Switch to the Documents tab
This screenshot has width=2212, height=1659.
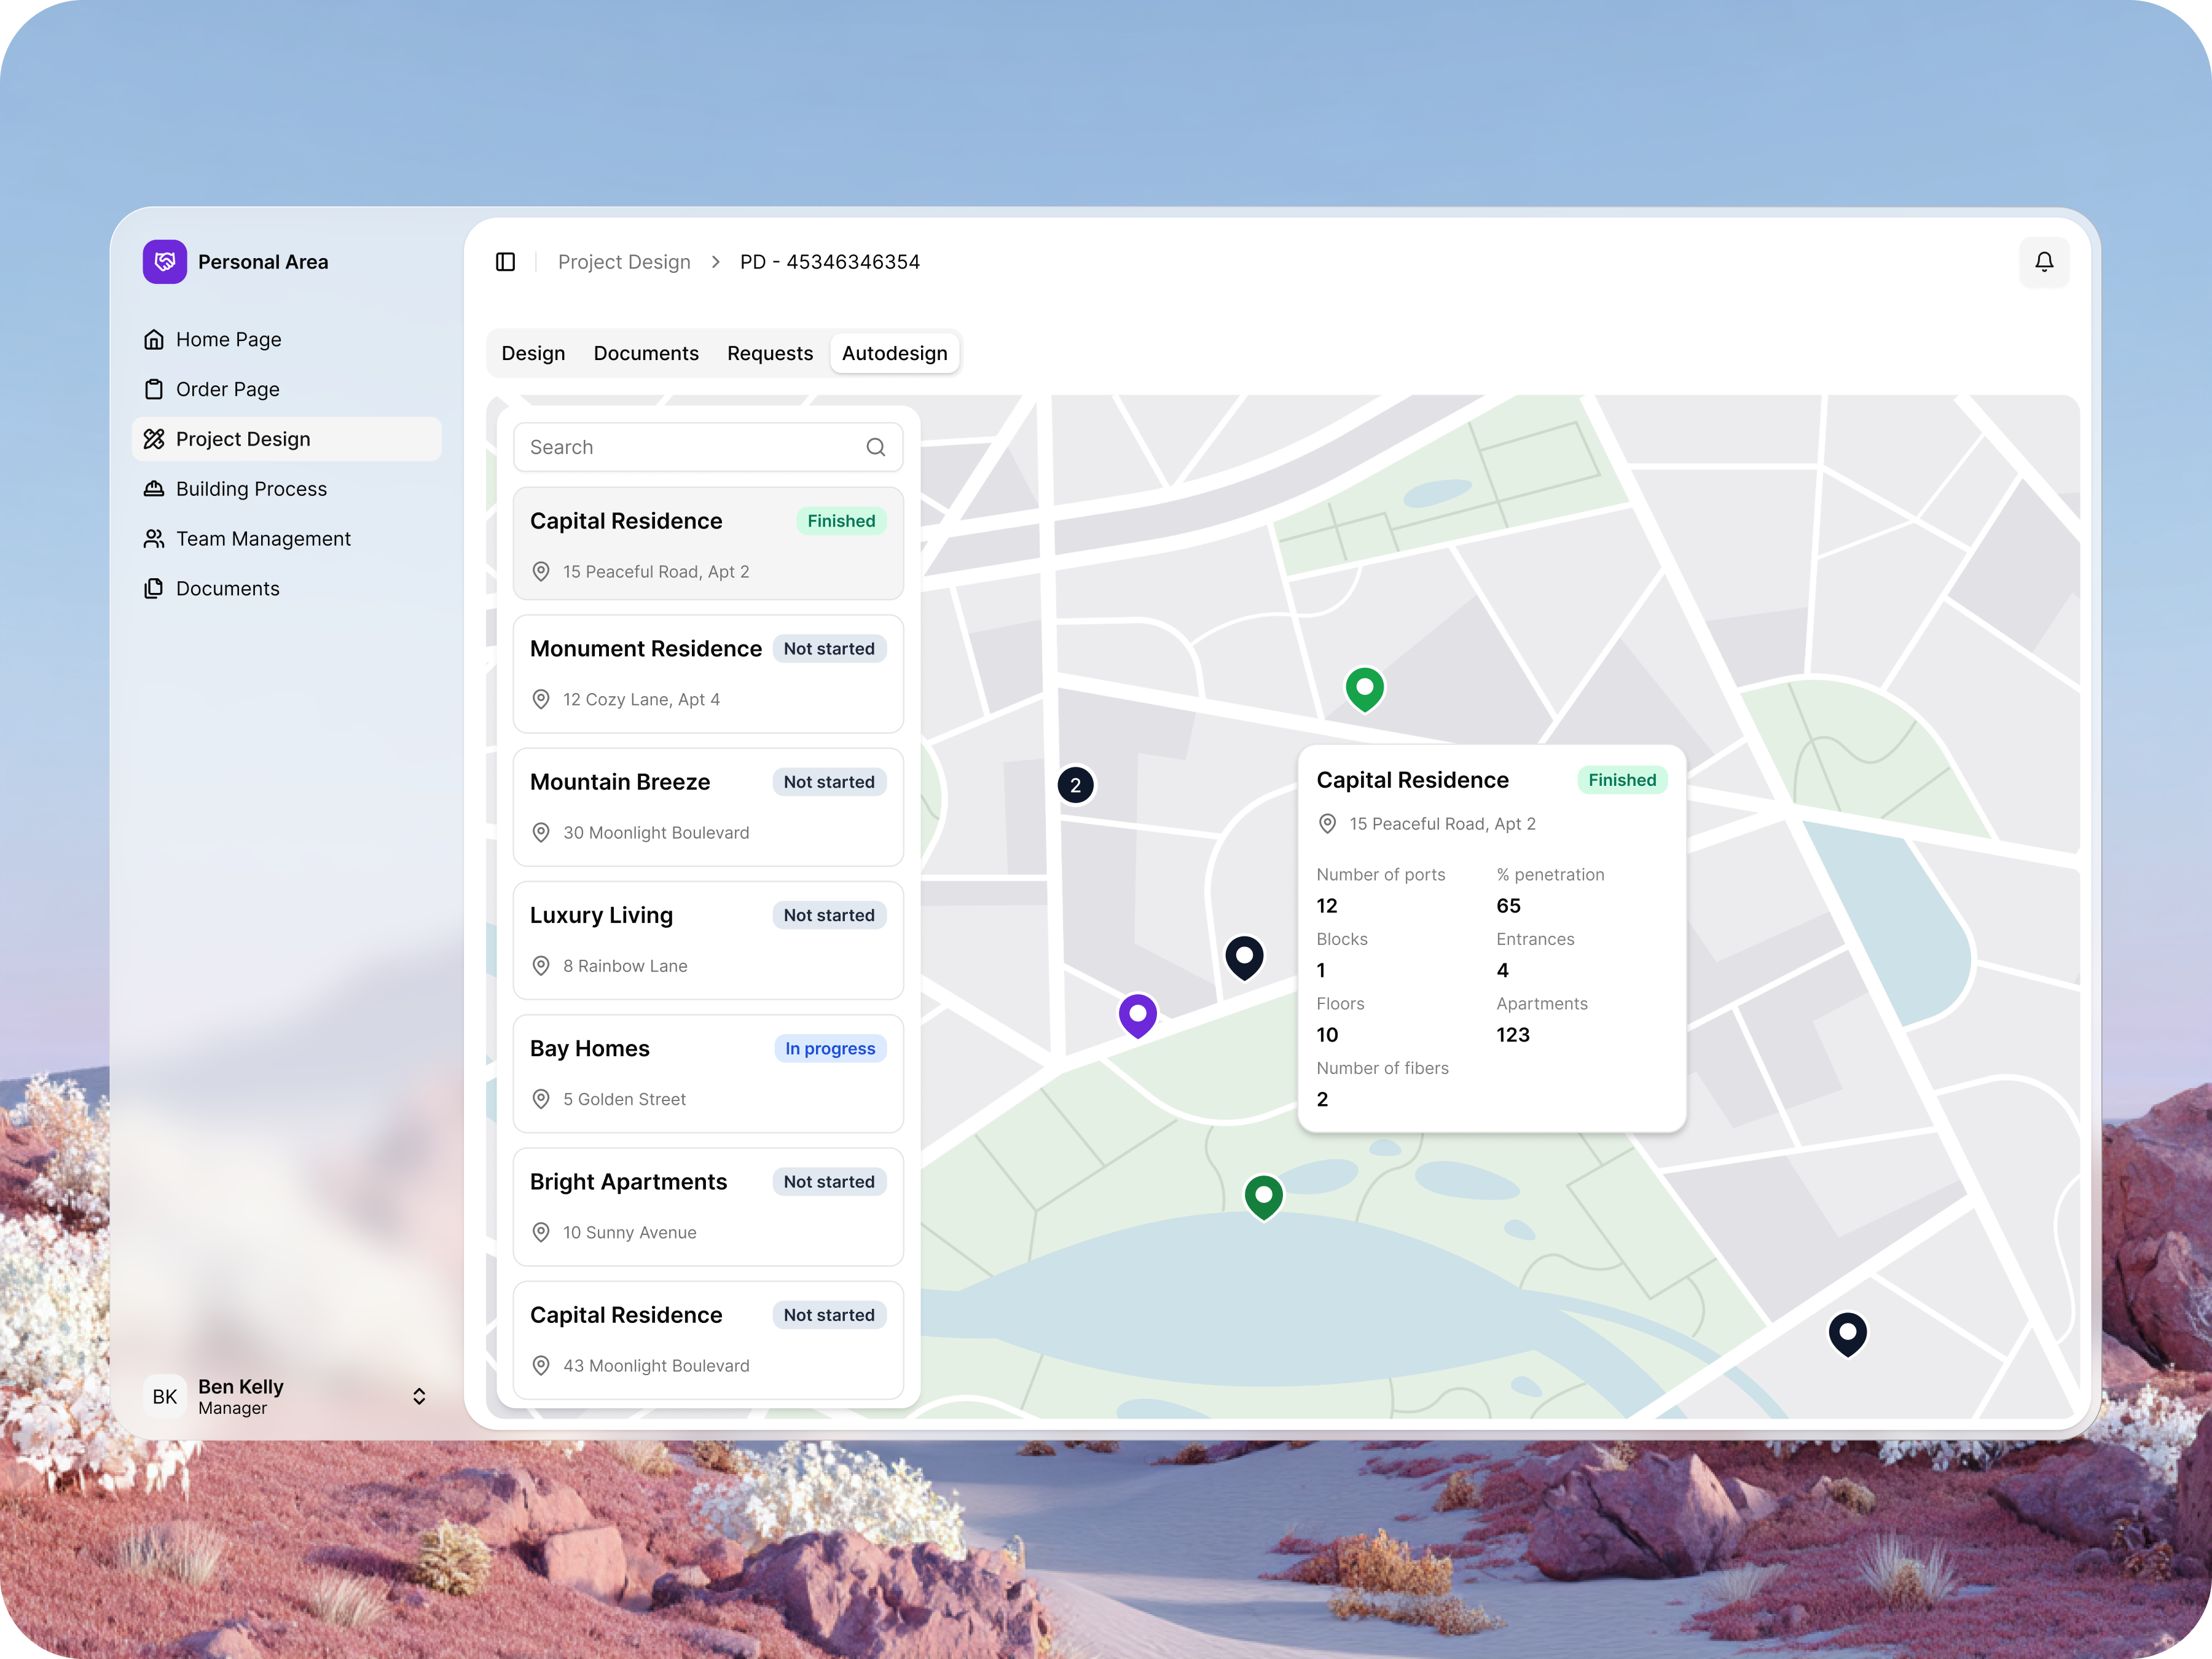pos(646,354)
